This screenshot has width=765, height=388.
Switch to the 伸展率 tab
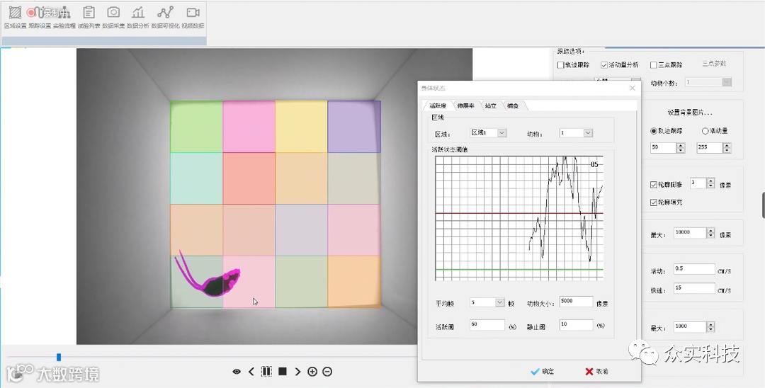pos(466,105)
